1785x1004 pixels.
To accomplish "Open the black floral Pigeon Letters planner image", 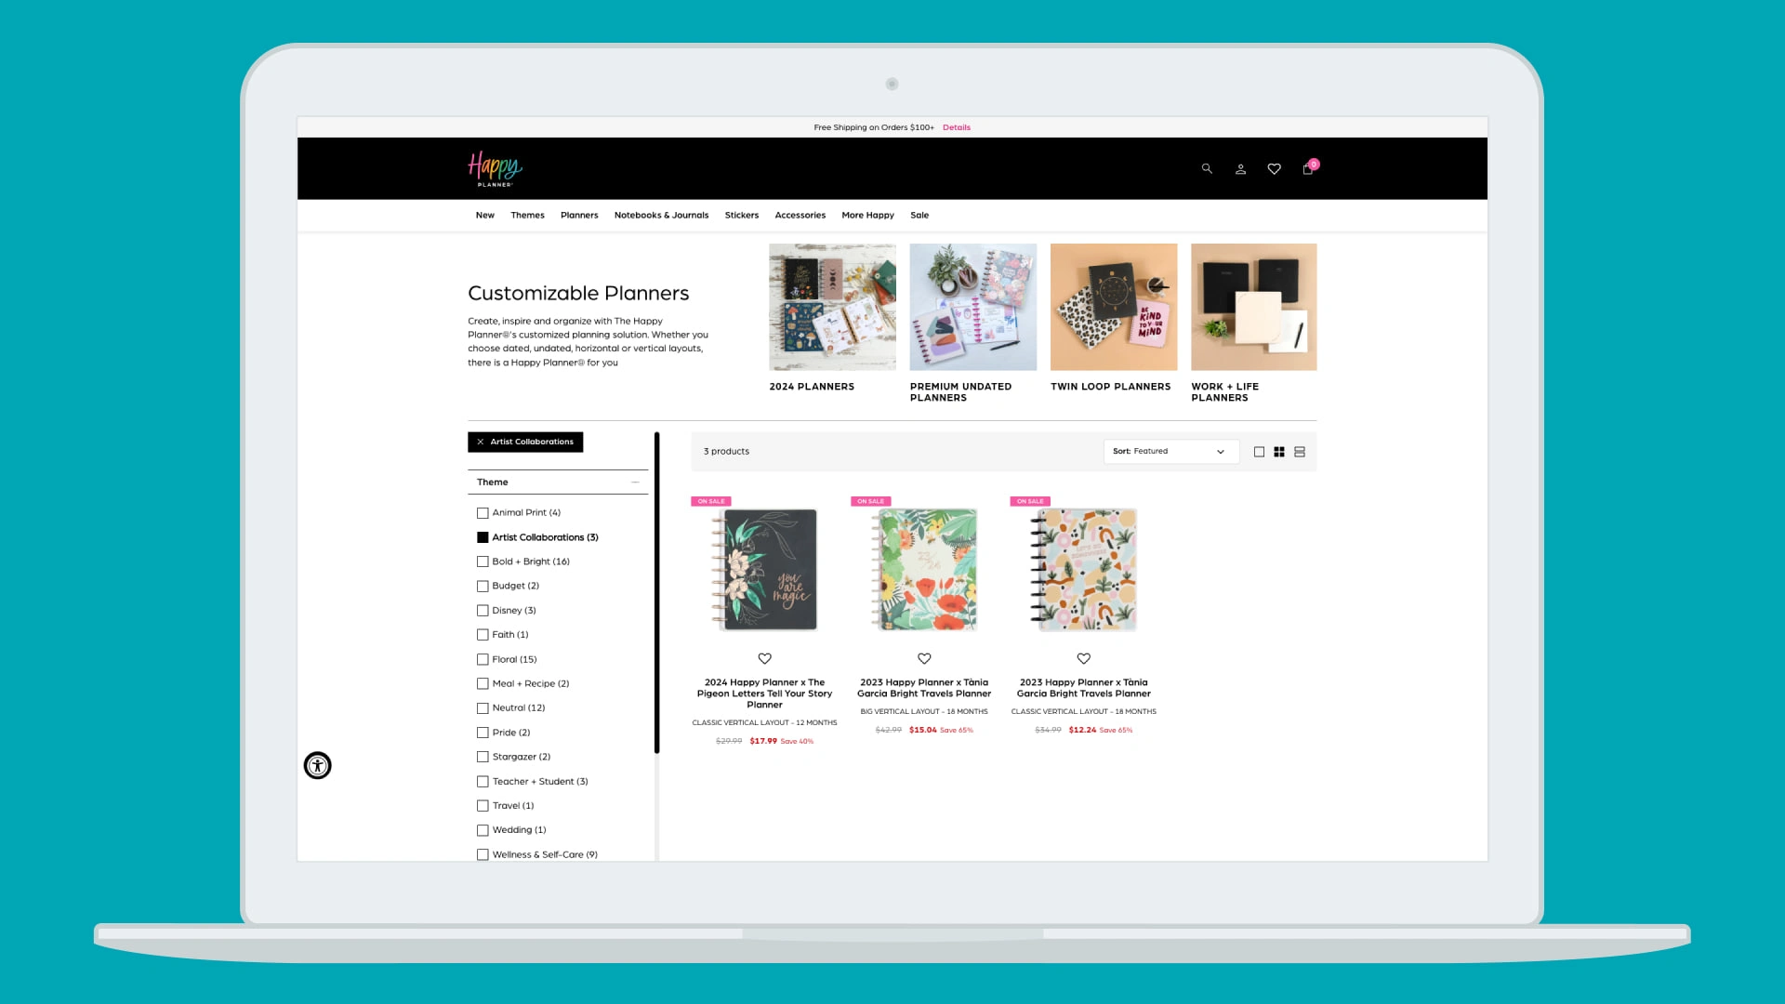I will [764, 570].
